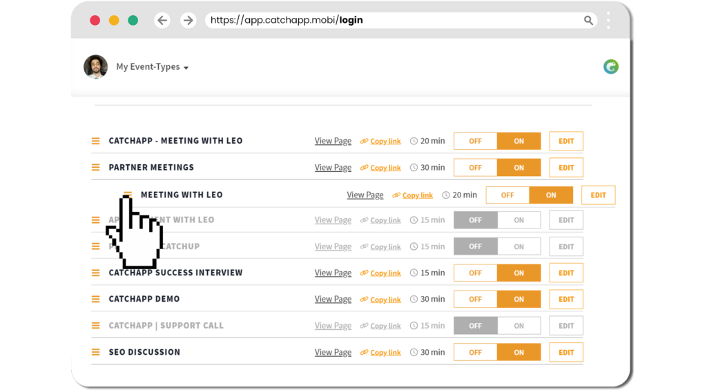This screenshot has height=390, width=707.
Task: Edit the Catchapp Success Interview event
Action: tap(566, 273)
